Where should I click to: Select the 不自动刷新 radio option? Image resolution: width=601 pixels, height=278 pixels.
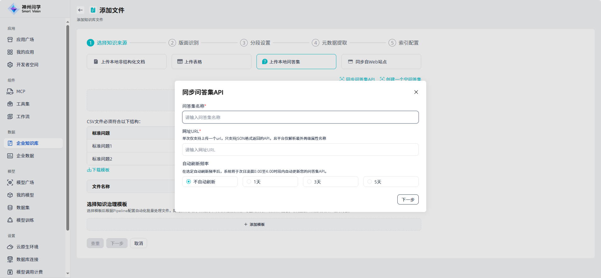189,182
